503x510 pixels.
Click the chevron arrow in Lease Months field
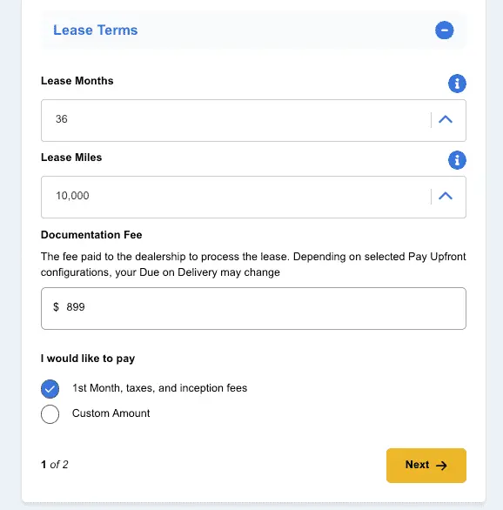pyautogui.click(x=445, y=119)
